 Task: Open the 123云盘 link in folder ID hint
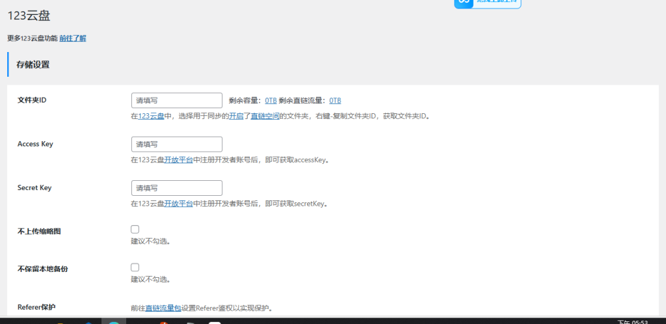click(151, 116)
